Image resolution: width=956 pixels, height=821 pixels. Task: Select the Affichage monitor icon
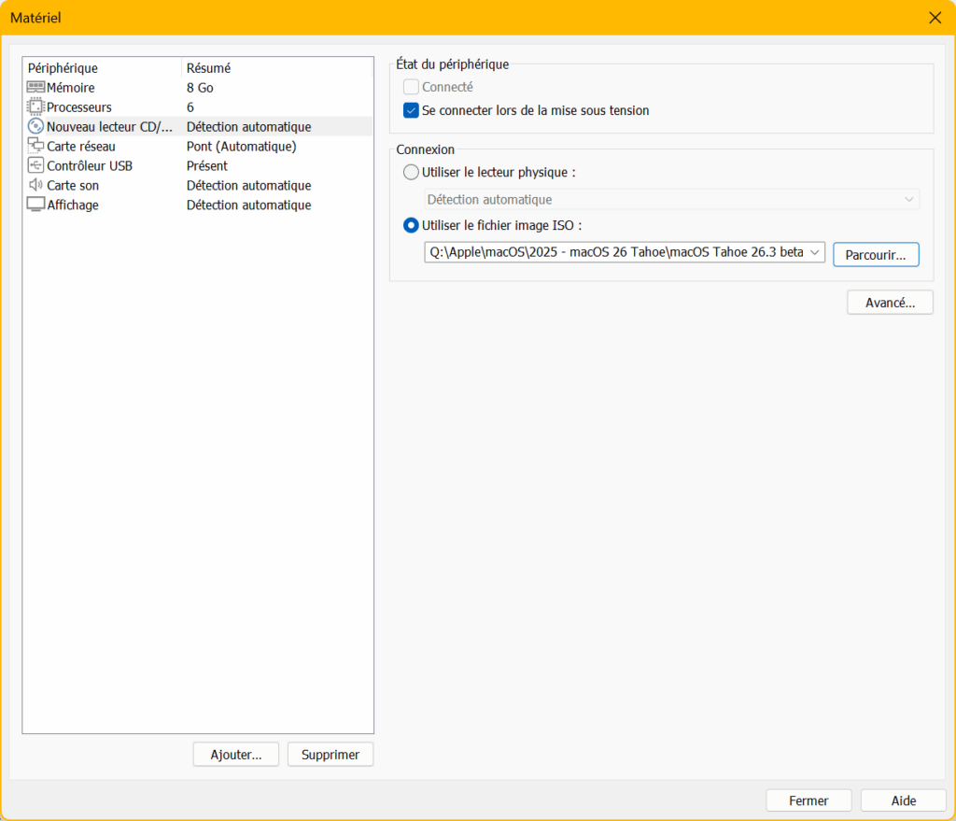click(36, 205)
